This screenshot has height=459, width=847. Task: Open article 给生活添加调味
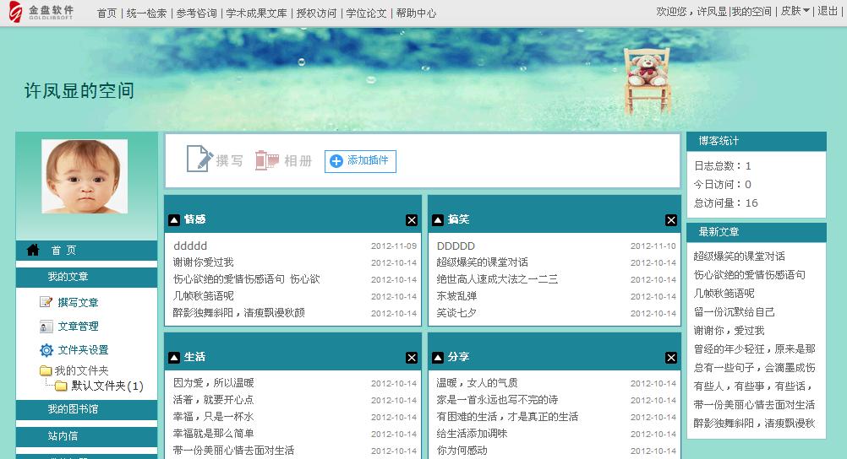pos(473,433)
